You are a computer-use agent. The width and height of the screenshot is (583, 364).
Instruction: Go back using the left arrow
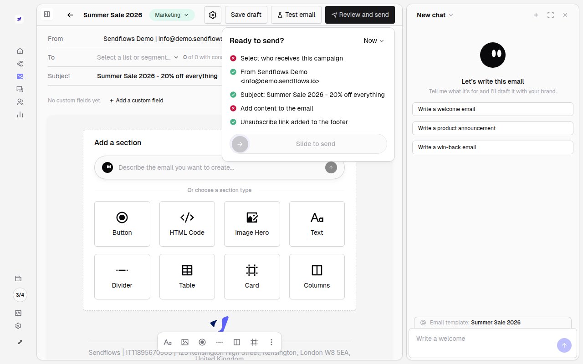click(70, 15)
